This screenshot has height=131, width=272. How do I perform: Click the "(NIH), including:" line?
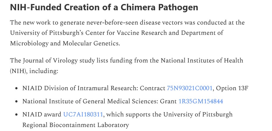[x=34, y=71]
